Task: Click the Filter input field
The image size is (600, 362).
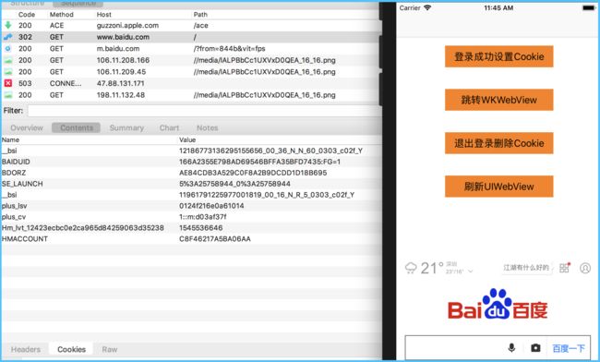Action: [204, 111]
